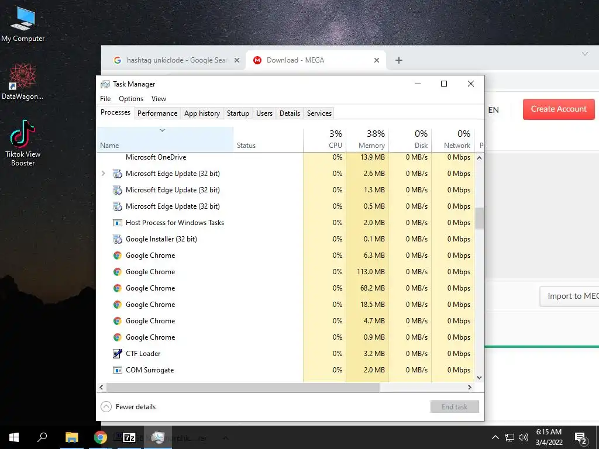This screenshot has width=599, height=449.
Task: Select the Processes tab
Action: pos(115,112)
